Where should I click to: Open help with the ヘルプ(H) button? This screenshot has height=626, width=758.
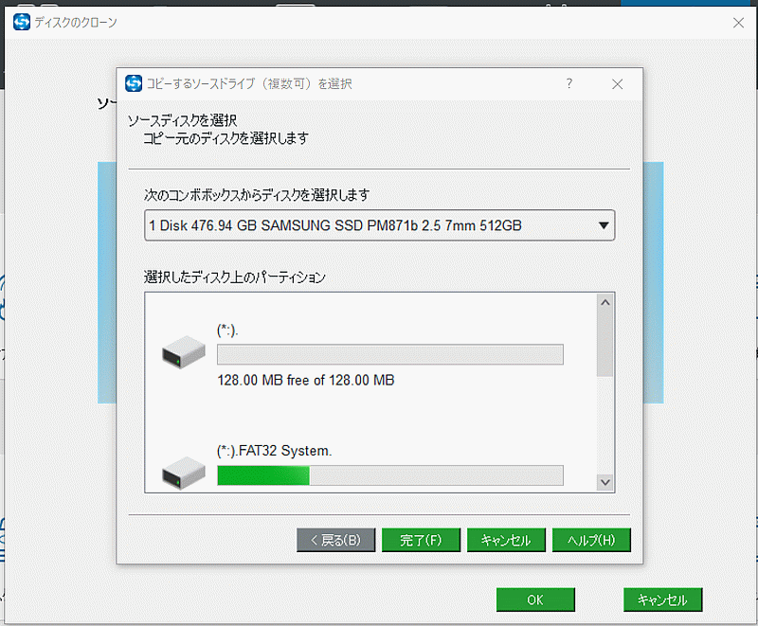click(x=591, y=540)
